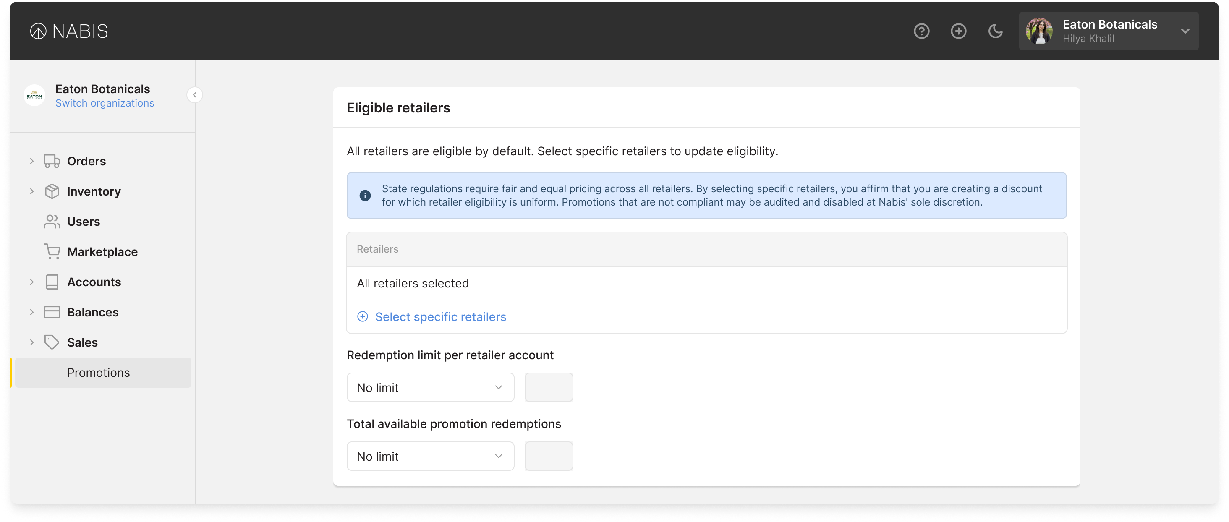Click the NABIS logo
This screenshot has width=1229, height=522.
[x=68, y=31]
